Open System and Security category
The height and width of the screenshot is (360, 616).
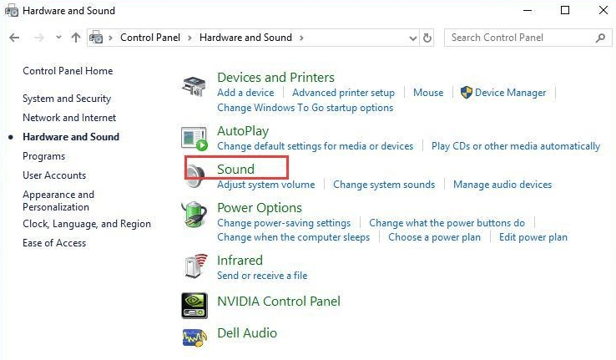(67, 99)
